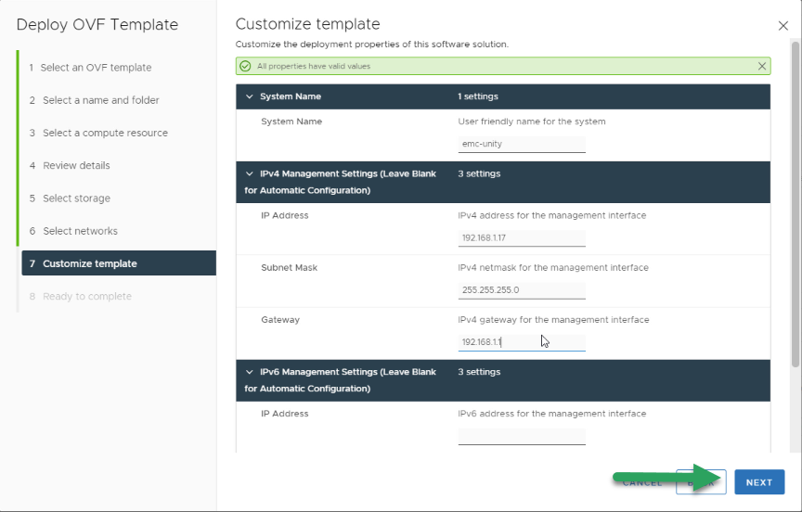
Task: Click the Gateway field 192.168.1.1
Action: [522, 342]
